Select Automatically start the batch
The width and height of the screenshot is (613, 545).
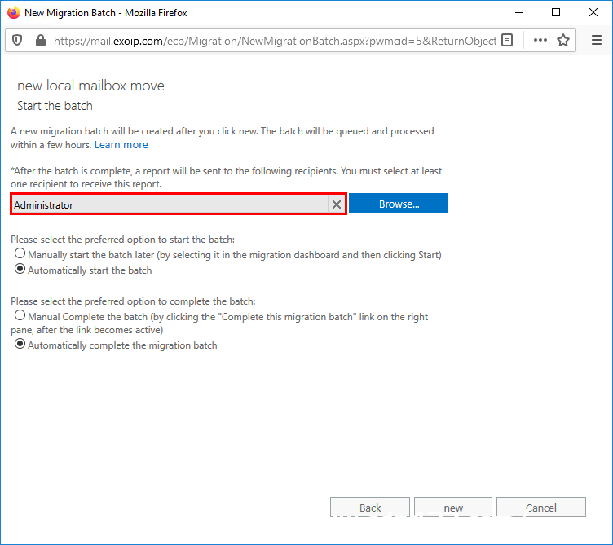coord(20,269)
